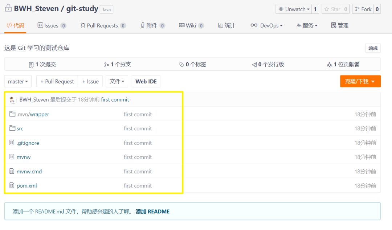Screen dimensions: 392x230
Task: Open the DevOps menu
Action: 266,25
